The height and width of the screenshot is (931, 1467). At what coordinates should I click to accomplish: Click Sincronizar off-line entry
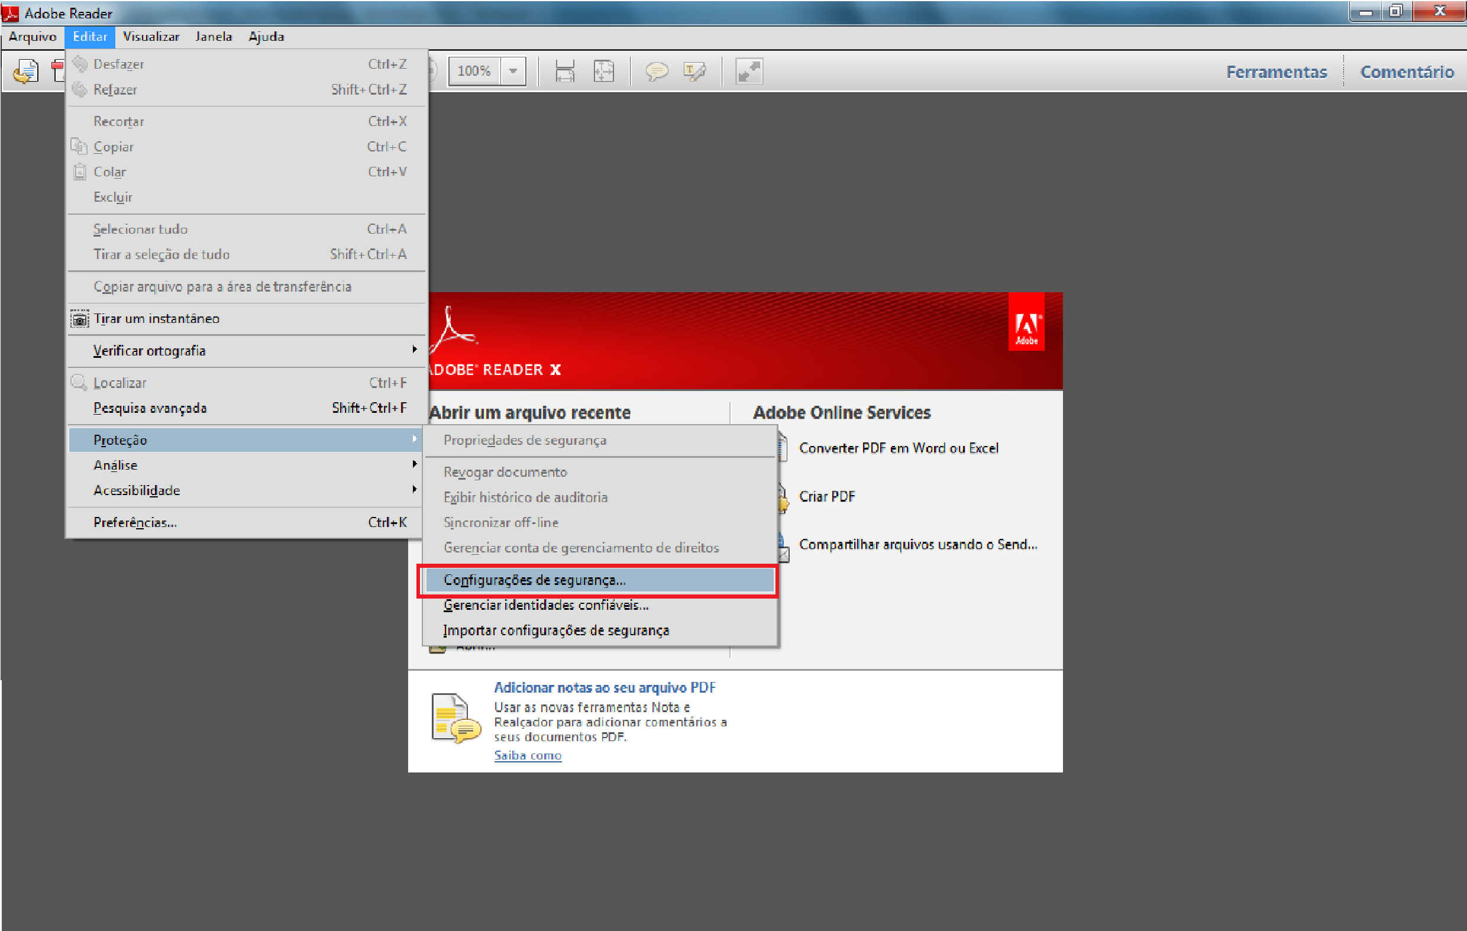tap(599, 523)
